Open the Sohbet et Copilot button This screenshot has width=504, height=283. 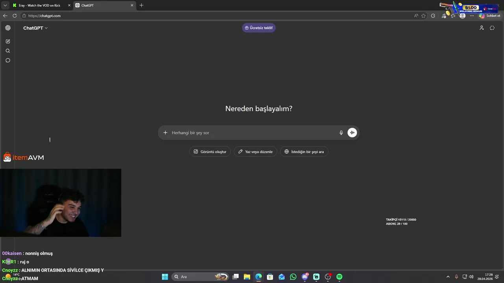(x=490, y=16)
